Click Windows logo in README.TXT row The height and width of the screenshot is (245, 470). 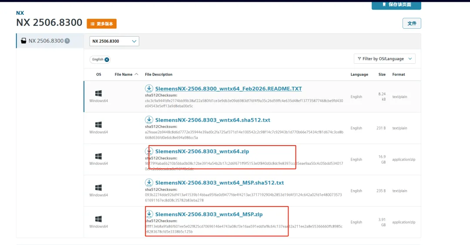tap(98, 93)
